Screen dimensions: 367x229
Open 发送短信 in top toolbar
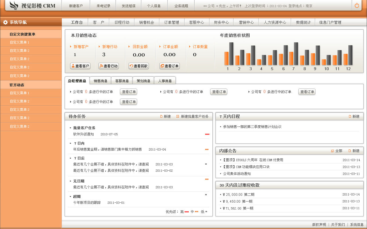click(129, 6)
